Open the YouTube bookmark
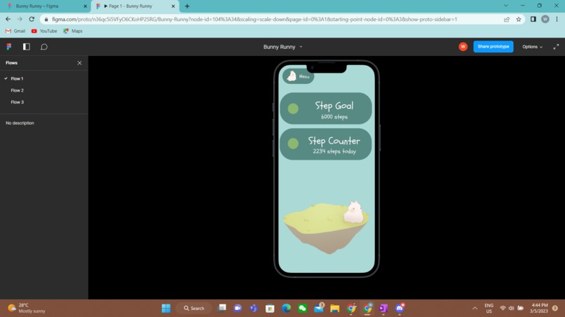The image size is (565, 317). 44,31
